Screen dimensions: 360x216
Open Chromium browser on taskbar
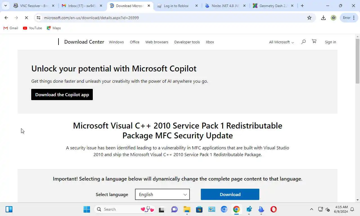[x=224, y=209]
